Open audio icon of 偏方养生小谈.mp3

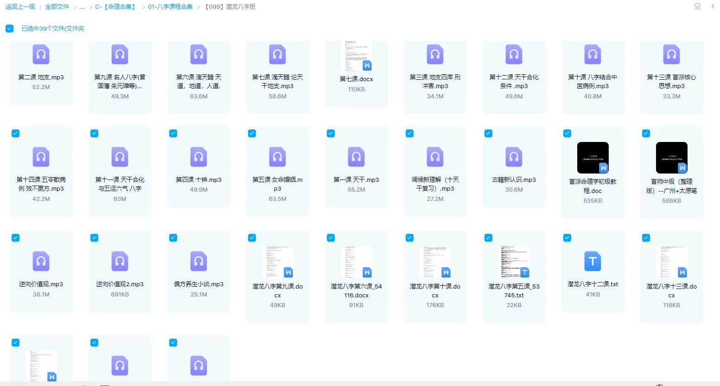[198, 261]
